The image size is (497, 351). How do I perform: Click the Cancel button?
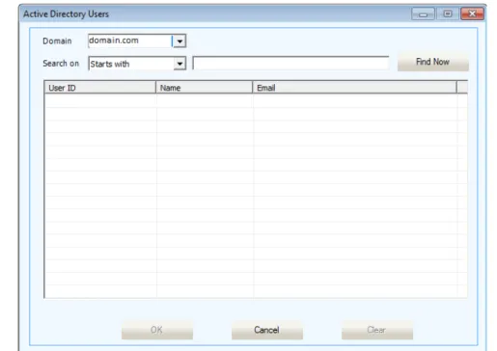tap(266, 330)
